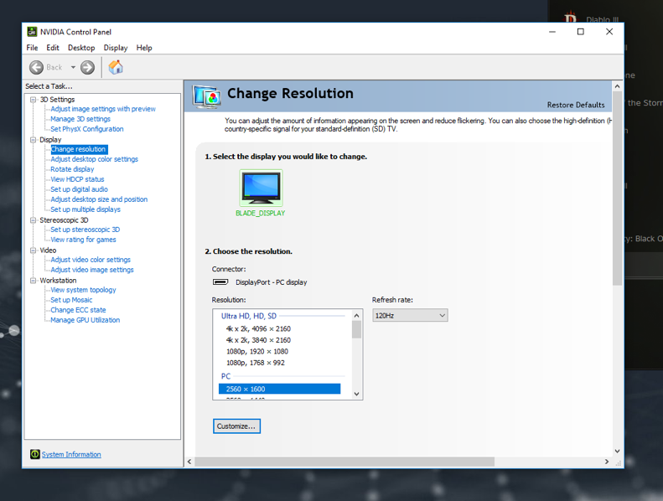Click the horizontal scrollbar thumb
663x501 pixels.
pos(344,462)
